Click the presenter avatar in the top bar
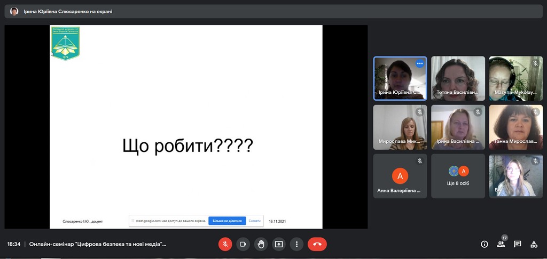Screen dimensions: 547x259 point(14,11)
